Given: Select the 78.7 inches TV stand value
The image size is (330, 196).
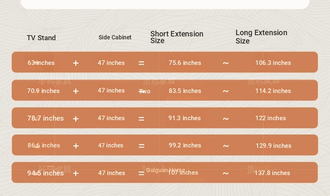Looking at the screenshot, I should [x=46, y=118].
